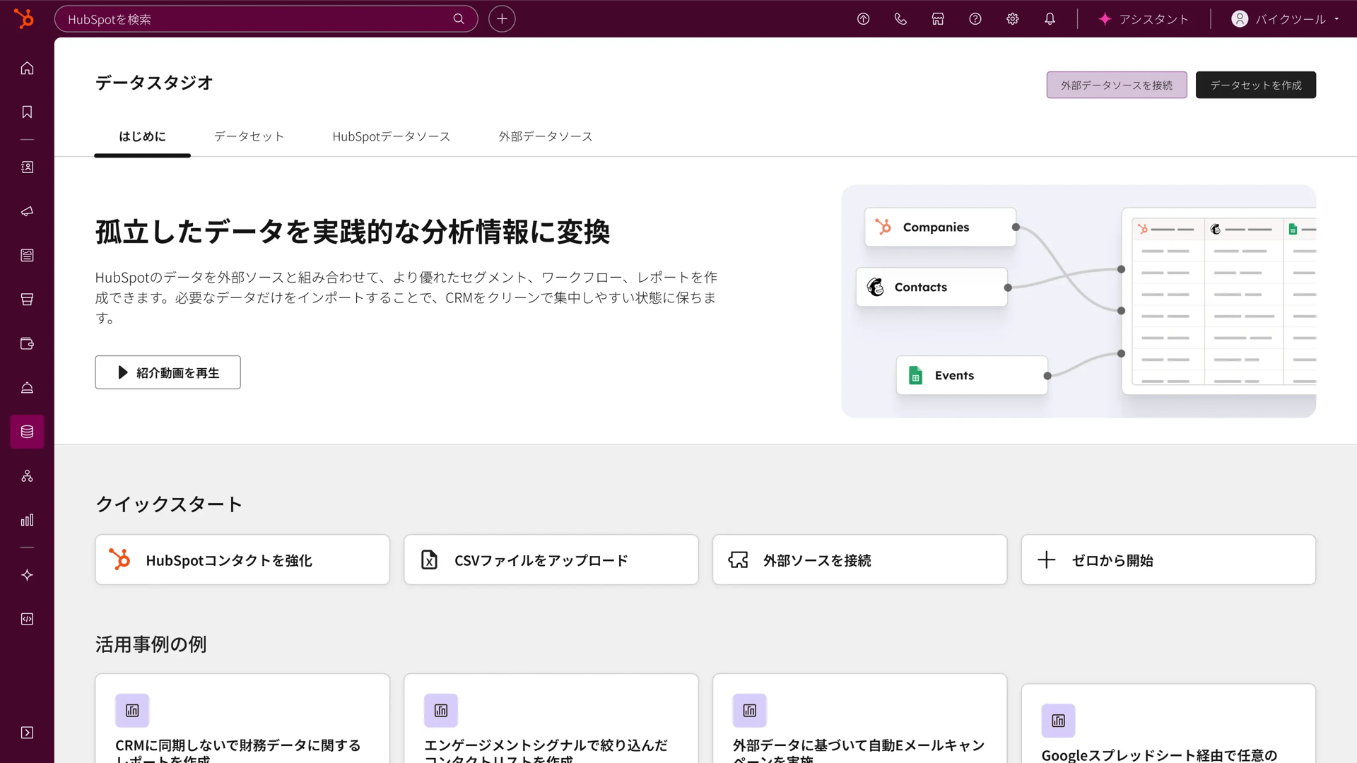
Task: Open the Breeze AI sparkle icon in sidebar
Action: 27,574
